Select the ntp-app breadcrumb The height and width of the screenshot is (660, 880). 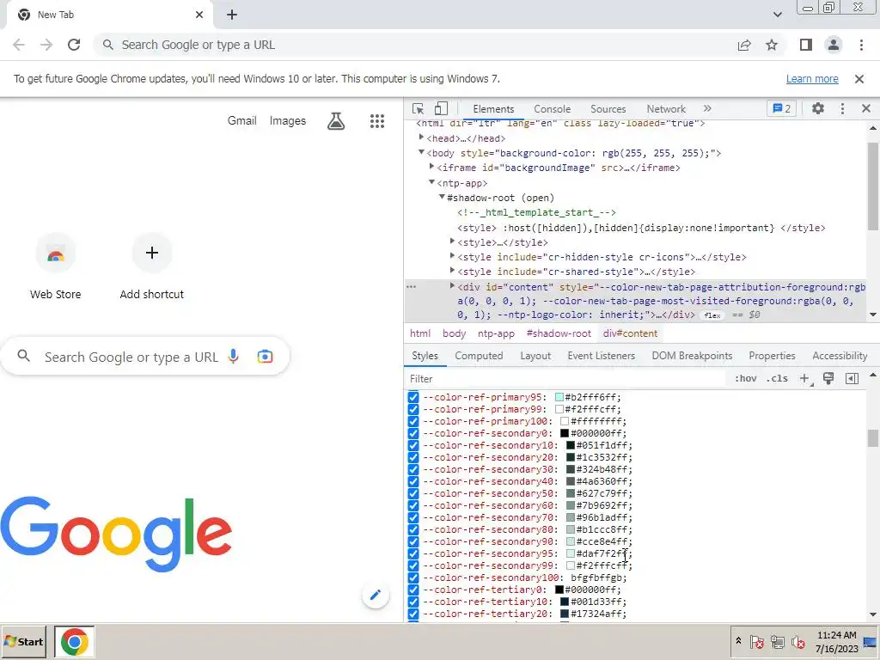496,333
